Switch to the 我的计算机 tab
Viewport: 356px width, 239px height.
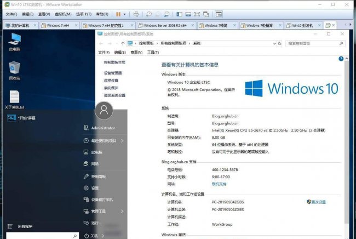(20, 25)
